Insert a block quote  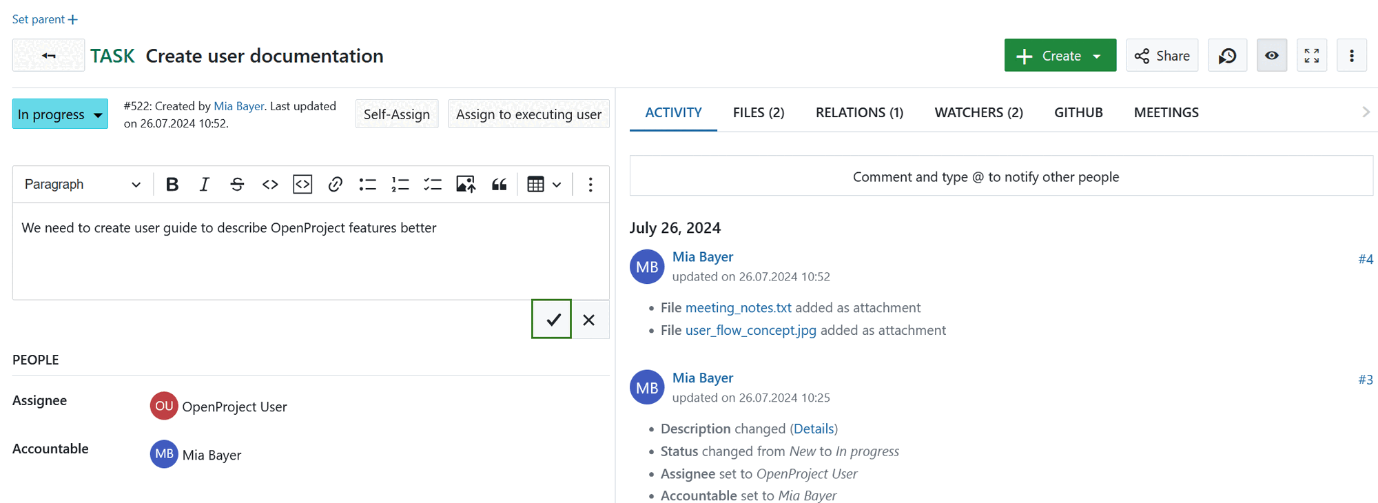pos(499,185)
